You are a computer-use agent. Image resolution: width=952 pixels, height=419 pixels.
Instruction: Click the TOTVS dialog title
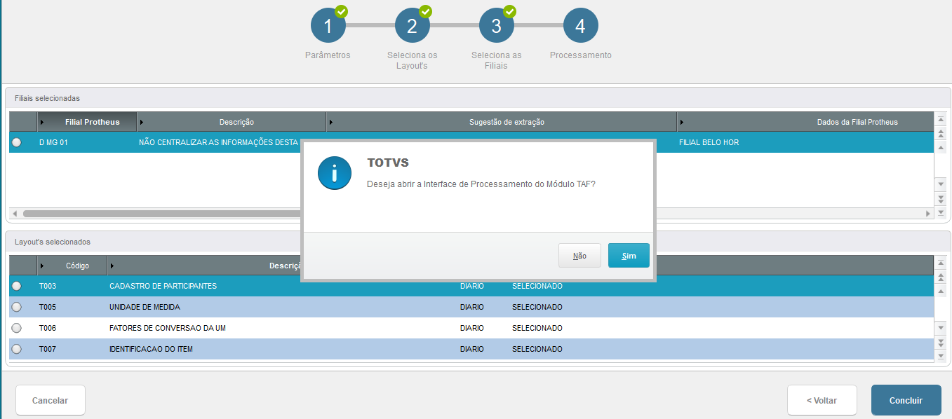click(388, 163)
